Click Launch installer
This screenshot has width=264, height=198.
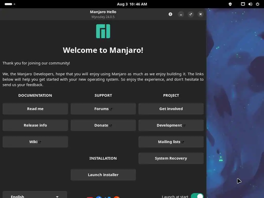click(103, 175)
